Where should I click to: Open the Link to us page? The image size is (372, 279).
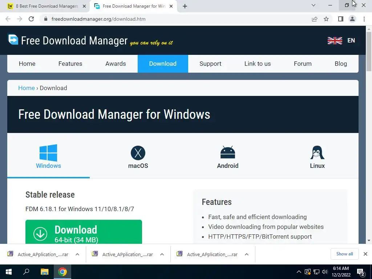tap(258, 64)
